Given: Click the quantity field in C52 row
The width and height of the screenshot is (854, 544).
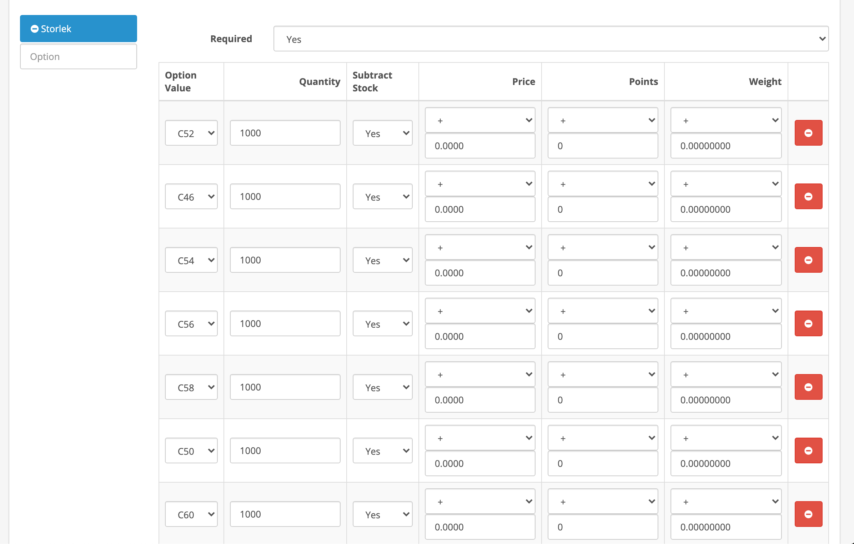Looking at the screenshot, I should click(x=285, y=133).
